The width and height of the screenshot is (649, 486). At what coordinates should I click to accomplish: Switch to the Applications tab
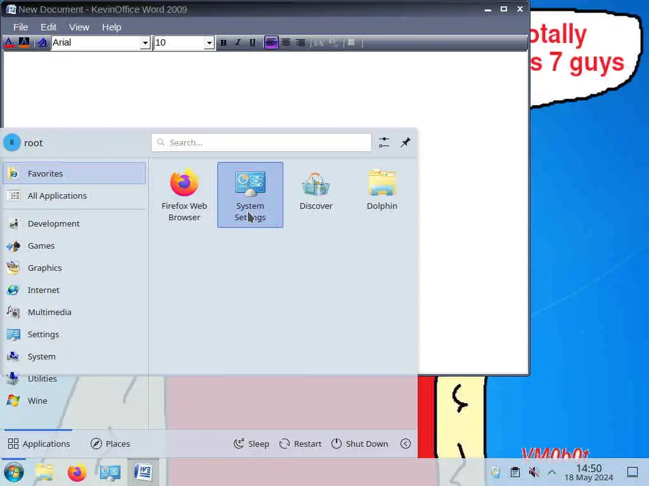coord(39,444)
